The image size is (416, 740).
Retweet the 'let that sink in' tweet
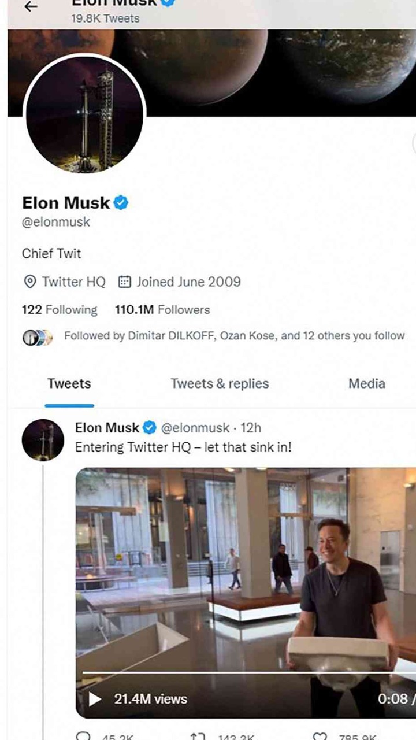point(198,736)
